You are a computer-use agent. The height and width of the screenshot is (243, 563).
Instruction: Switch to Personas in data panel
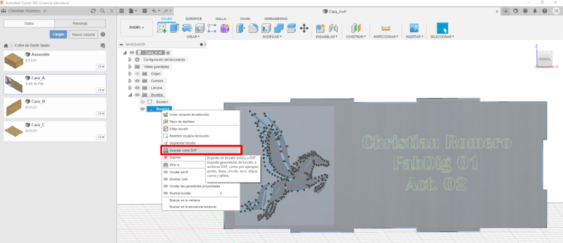(x=80, y=23)
